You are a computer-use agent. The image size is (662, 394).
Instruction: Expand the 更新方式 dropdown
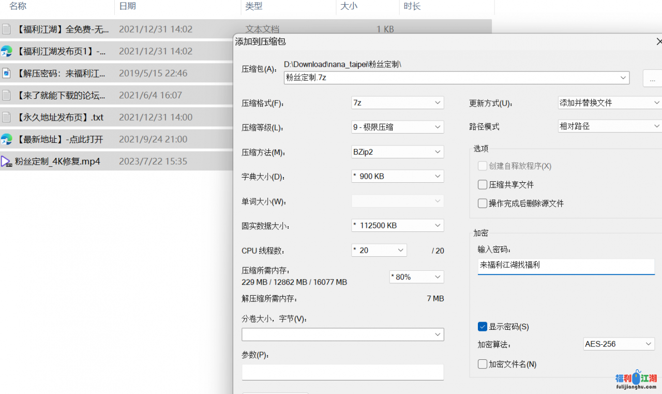609,103
